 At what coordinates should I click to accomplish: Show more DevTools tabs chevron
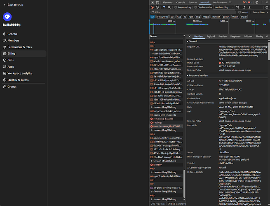(230, 2)
